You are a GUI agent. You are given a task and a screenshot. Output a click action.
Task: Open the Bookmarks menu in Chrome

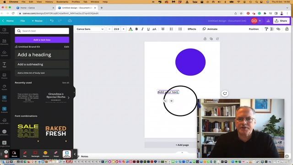point(62,2)
